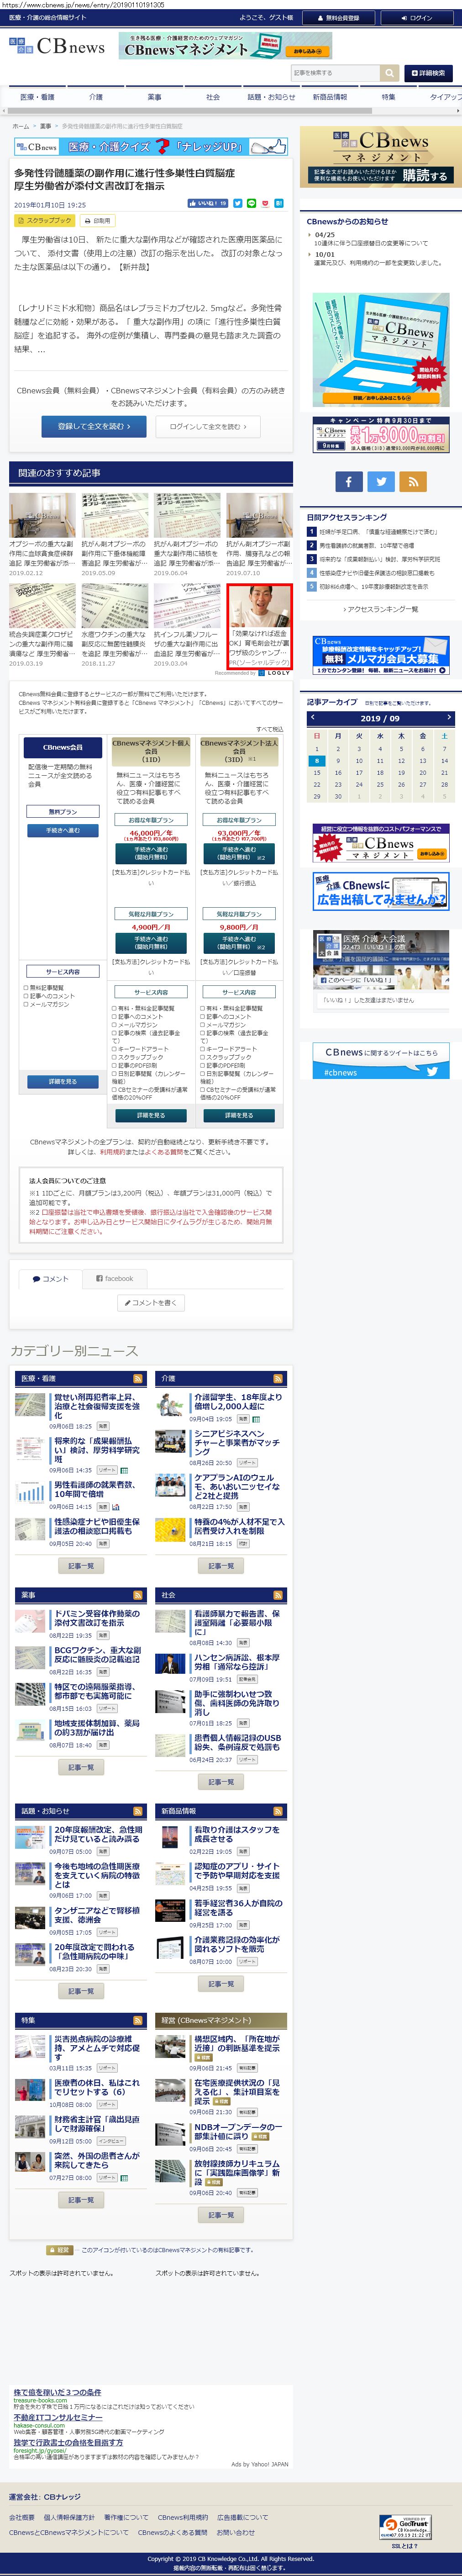Open RSS feed from sidebar orange icon

pyautogui.click(x=413, y=481)
